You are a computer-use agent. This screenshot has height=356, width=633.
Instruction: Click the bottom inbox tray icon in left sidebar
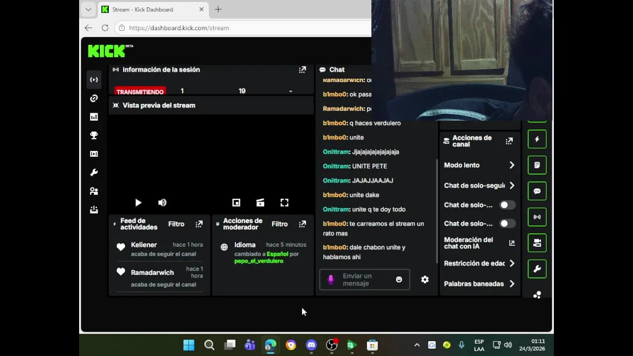[x=94, y=210]
